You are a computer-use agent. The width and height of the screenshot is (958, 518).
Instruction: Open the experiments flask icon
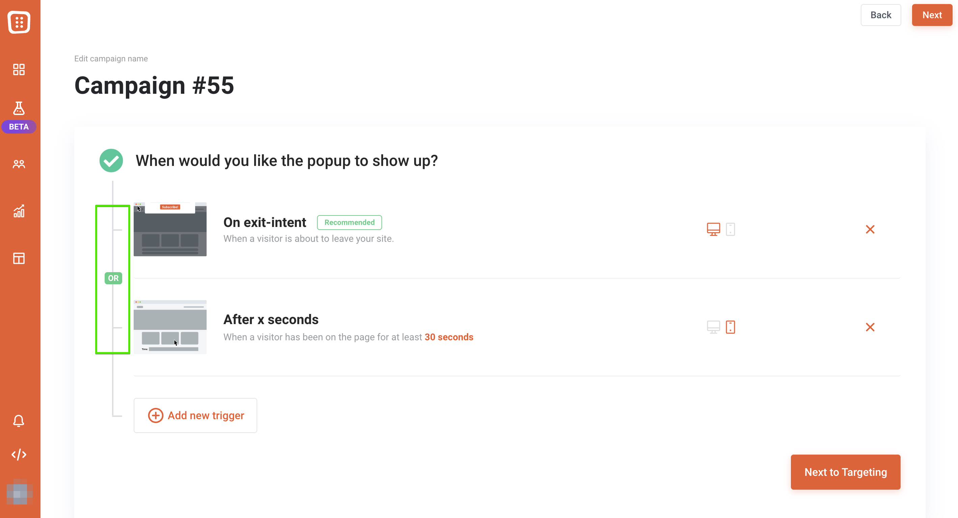19,108
